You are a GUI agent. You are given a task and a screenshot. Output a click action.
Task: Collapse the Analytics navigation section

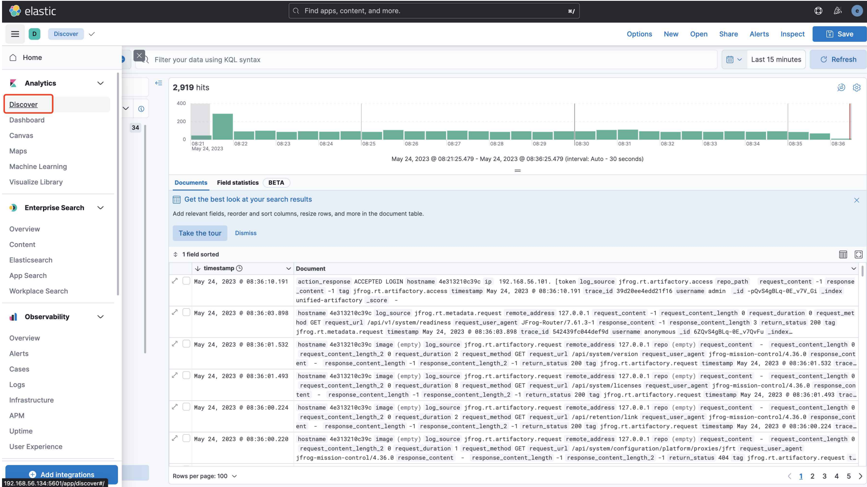coord(100,83)
